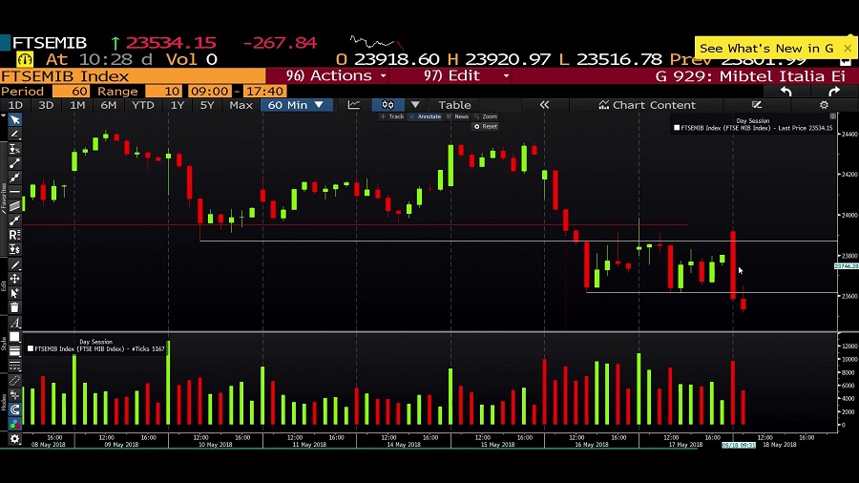The height and width of the screenshot is (483, 859).
Task: Open the regression R tool
Action: coord(14,235)
